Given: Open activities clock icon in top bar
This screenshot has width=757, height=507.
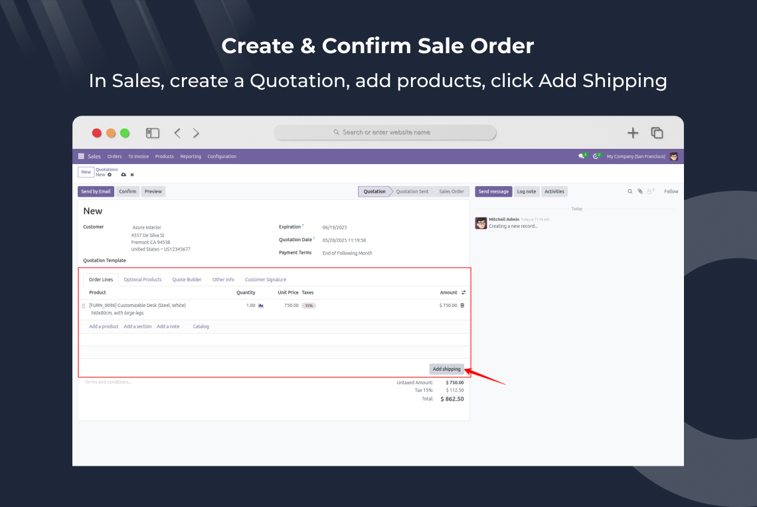Looking at the screenshot, I should tap(596, 156).
